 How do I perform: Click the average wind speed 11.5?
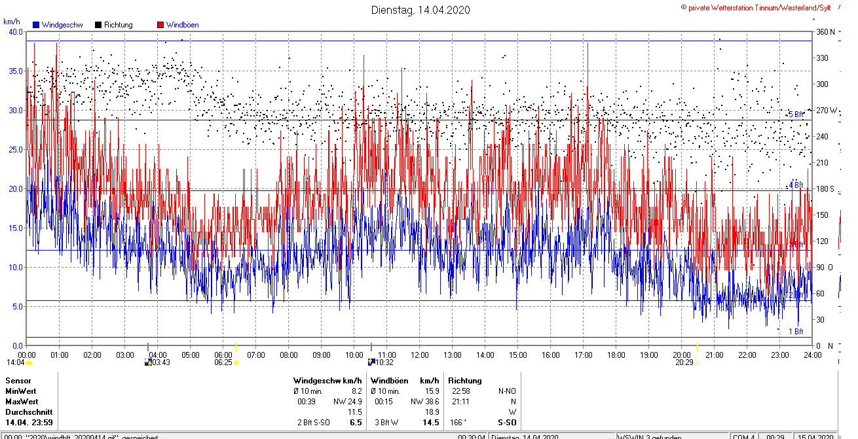pyautogui.click(x=354, y=412)
